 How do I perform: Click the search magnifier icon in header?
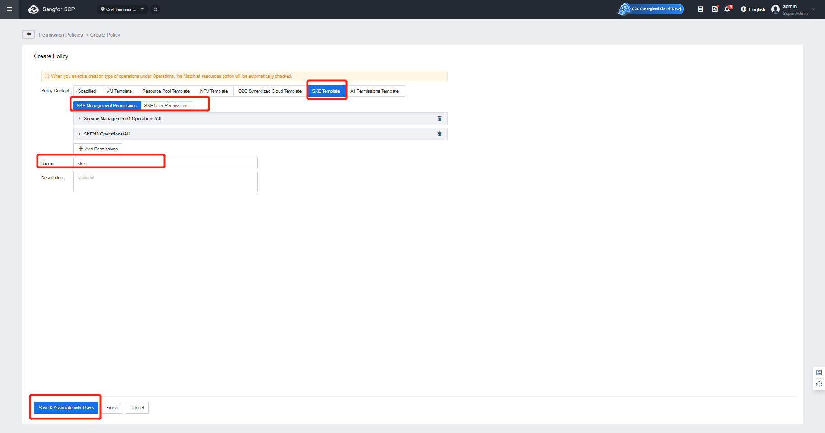tap(155, 9)
